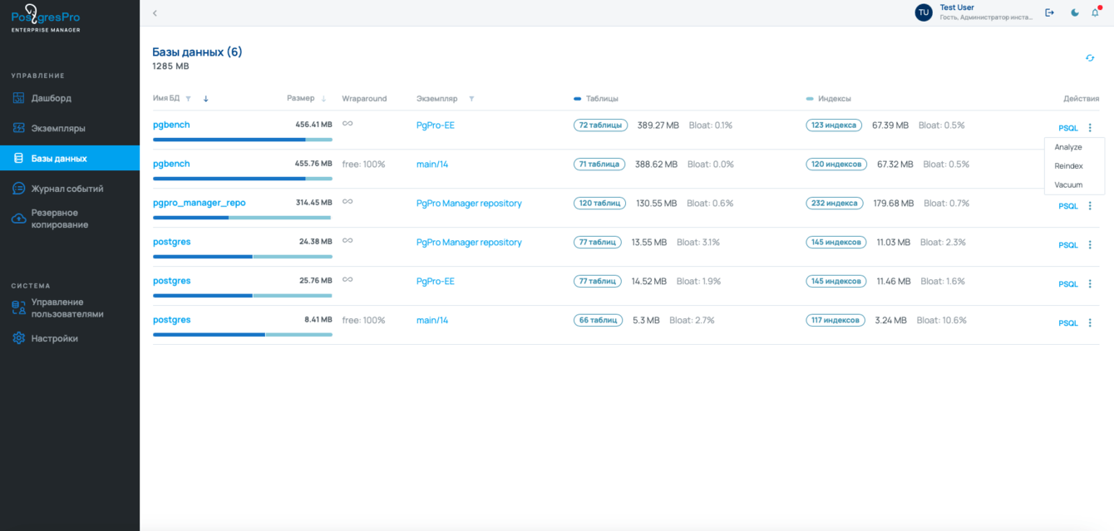Viewport: 1114px width, 531px height.
Task: Click the Wraparound column header
Action: coord(364,99)
